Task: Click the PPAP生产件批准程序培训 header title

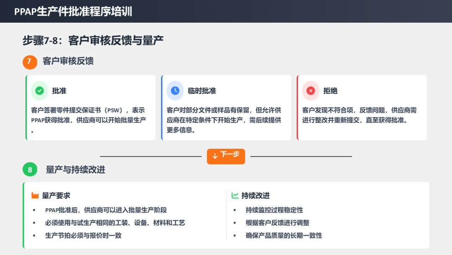Action: 73,12
